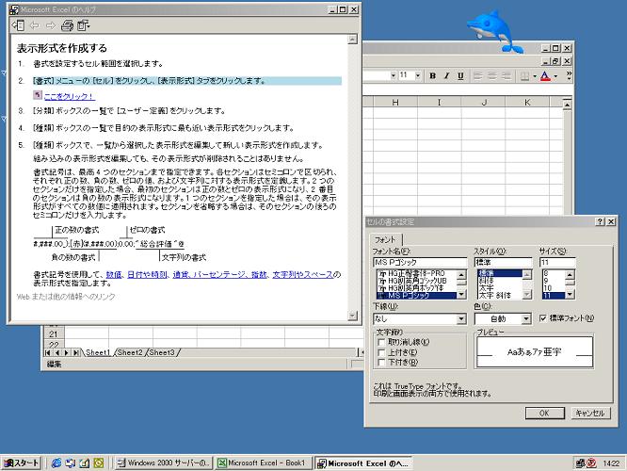Open the 文字列やスペース help link

302,274
